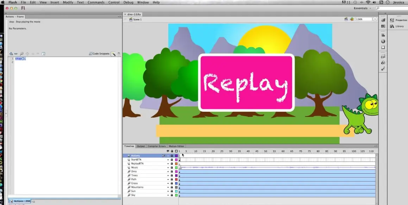Open the Modify menu
The image size is (408, 205).
click(x=68, y=2)
